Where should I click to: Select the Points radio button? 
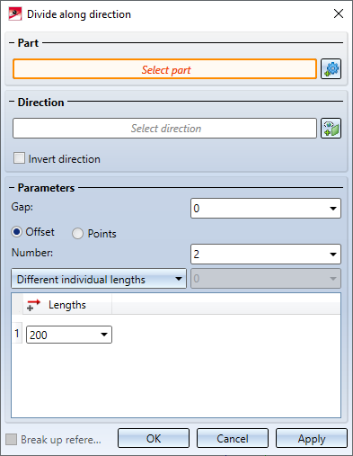tap(77, 234)
